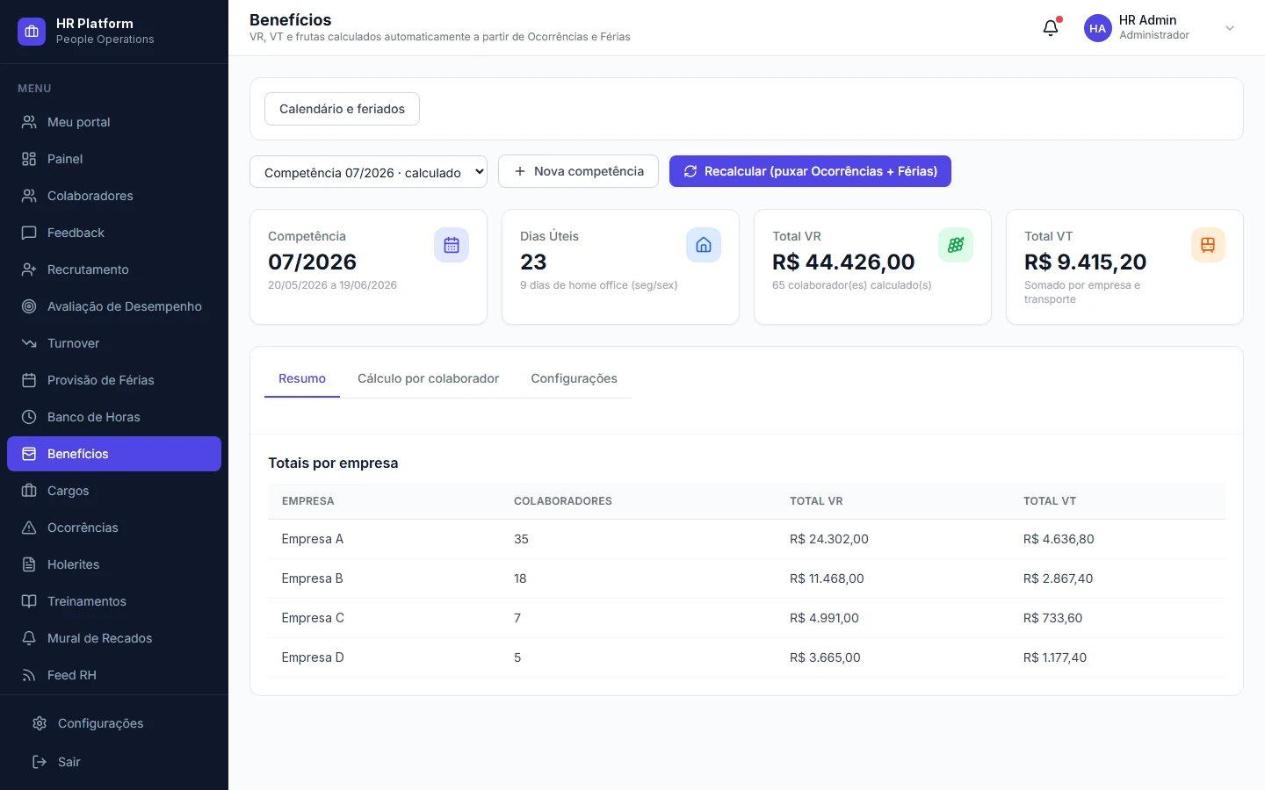Click the Treinamentos book icon
1265x790 pixels.
coord(29,601)
